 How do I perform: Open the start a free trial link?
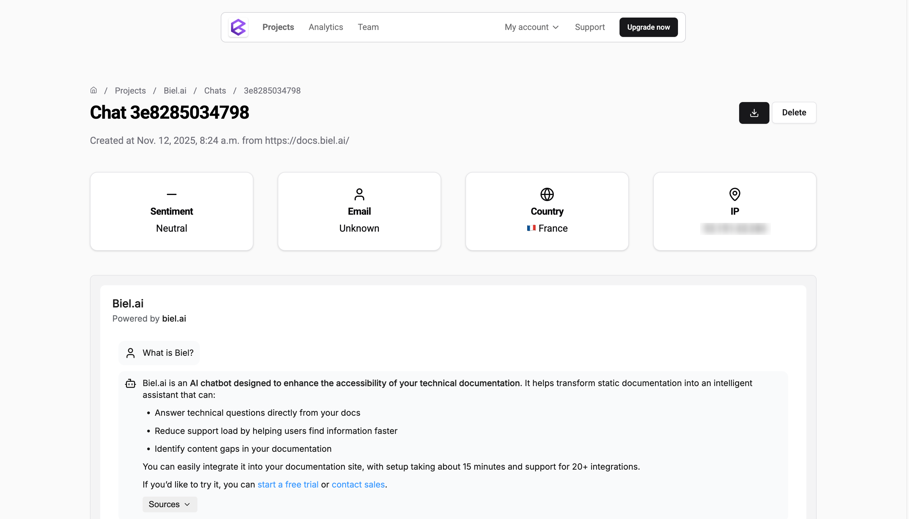tap(288, 484)
